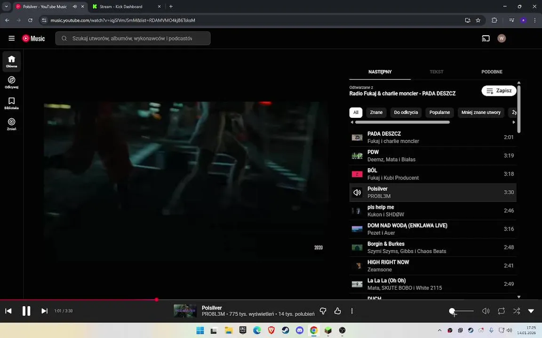Screen dimensions: 542x338
Task: Open Chrome media controls icon
Action: pyautogui.click(x=511, y=20)
